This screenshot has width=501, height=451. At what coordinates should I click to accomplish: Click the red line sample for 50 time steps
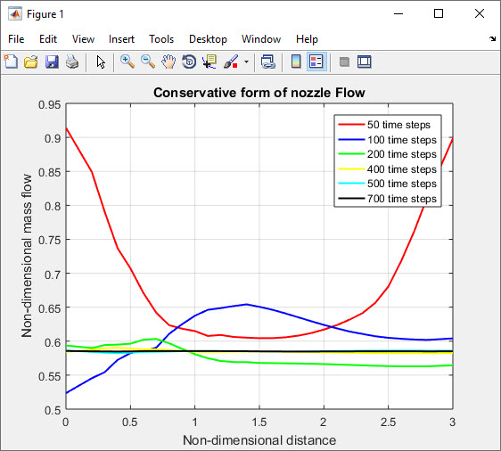pyautogui.click(x=351, y=124)
